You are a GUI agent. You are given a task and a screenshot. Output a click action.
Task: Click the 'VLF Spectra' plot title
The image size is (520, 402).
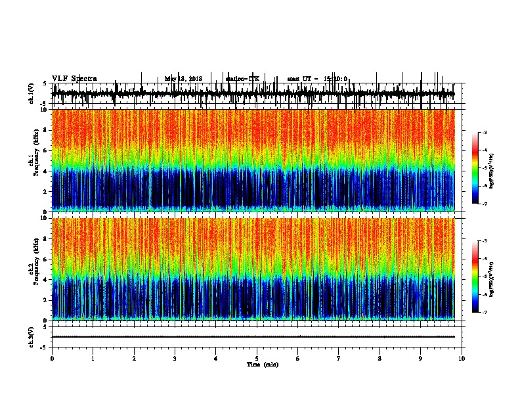74,79
